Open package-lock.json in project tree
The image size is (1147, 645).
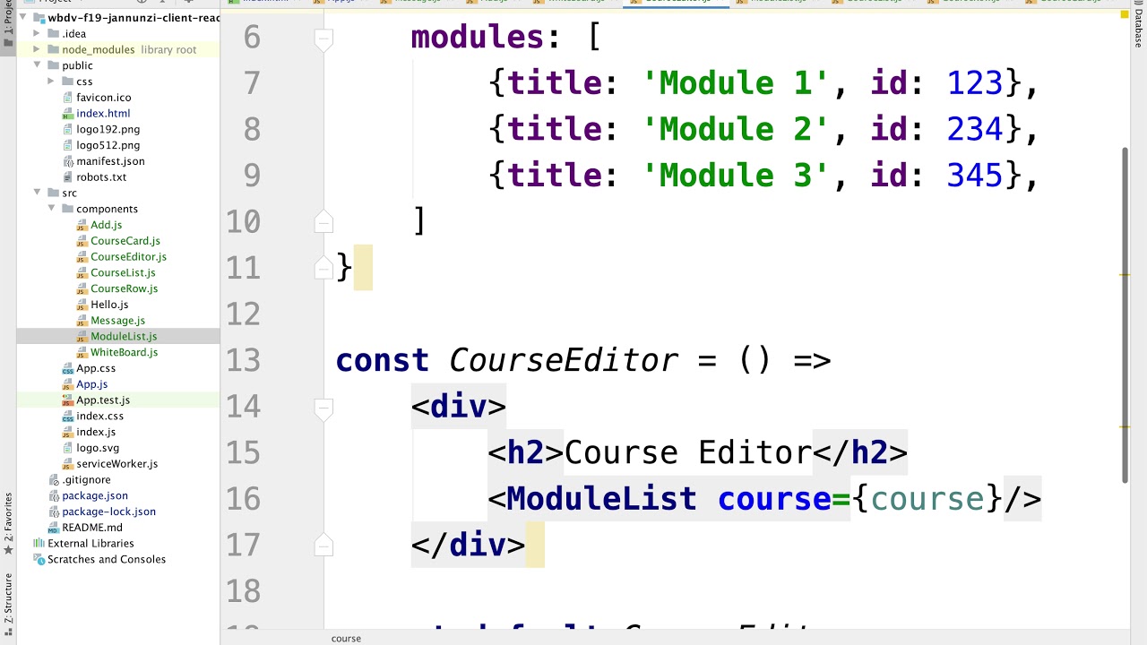pyautogui.click(x=108, y=512)
